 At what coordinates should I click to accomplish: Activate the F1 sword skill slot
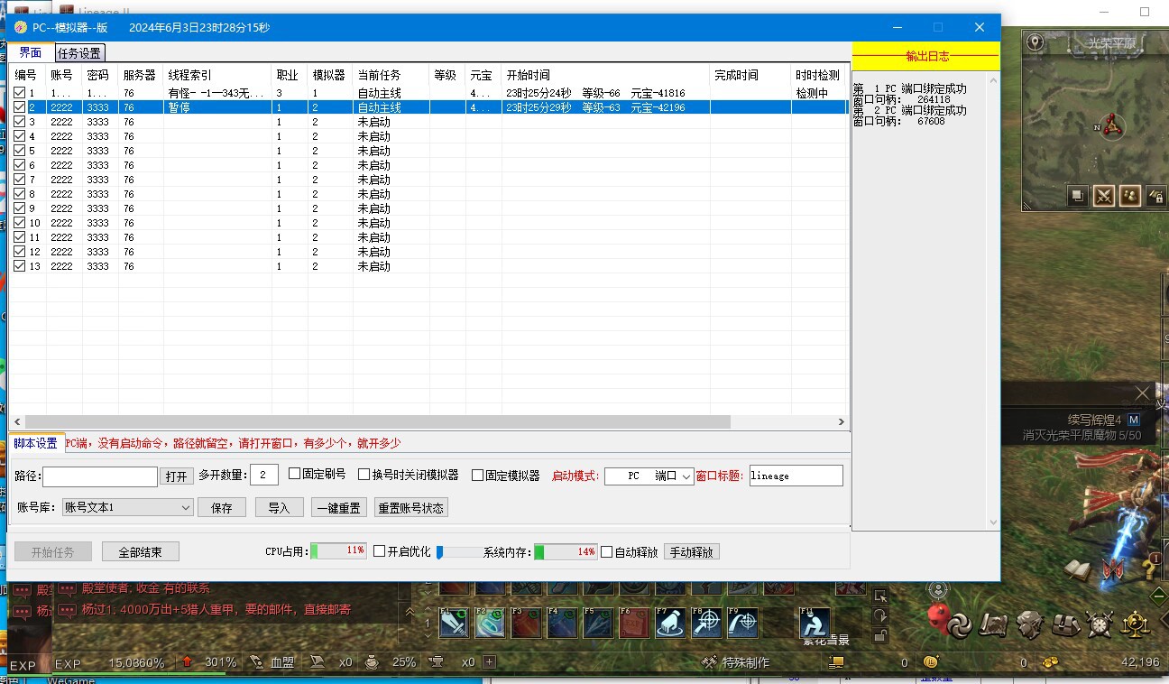click(452, 623)
